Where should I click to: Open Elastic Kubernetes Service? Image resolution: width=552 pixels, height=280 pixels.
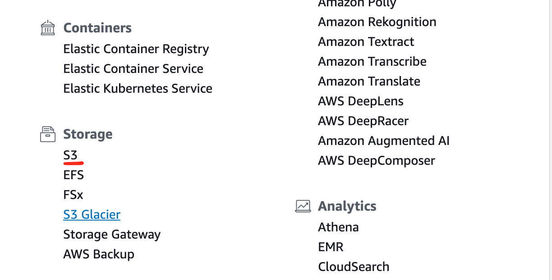click(x=138, y=89)
